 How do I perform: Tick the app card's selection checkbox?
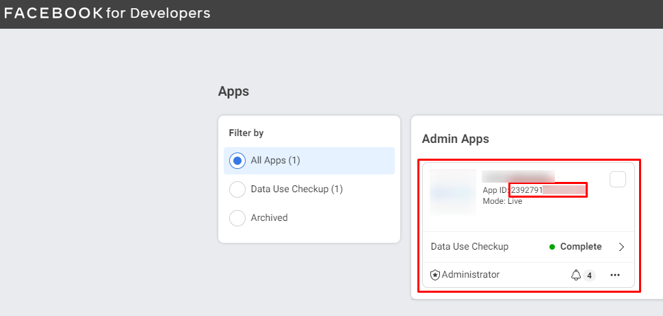coord(618,179)
